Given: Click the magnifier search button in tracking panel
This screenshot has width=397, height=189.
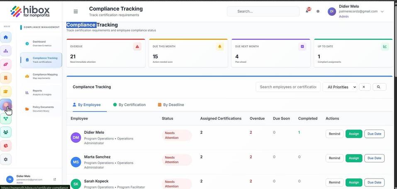Looking at the screenshot, I should pos(379,87).
